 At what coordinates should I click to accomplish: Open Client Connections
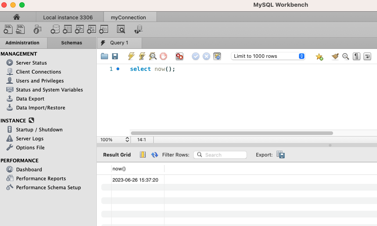[x=39, y=72]
